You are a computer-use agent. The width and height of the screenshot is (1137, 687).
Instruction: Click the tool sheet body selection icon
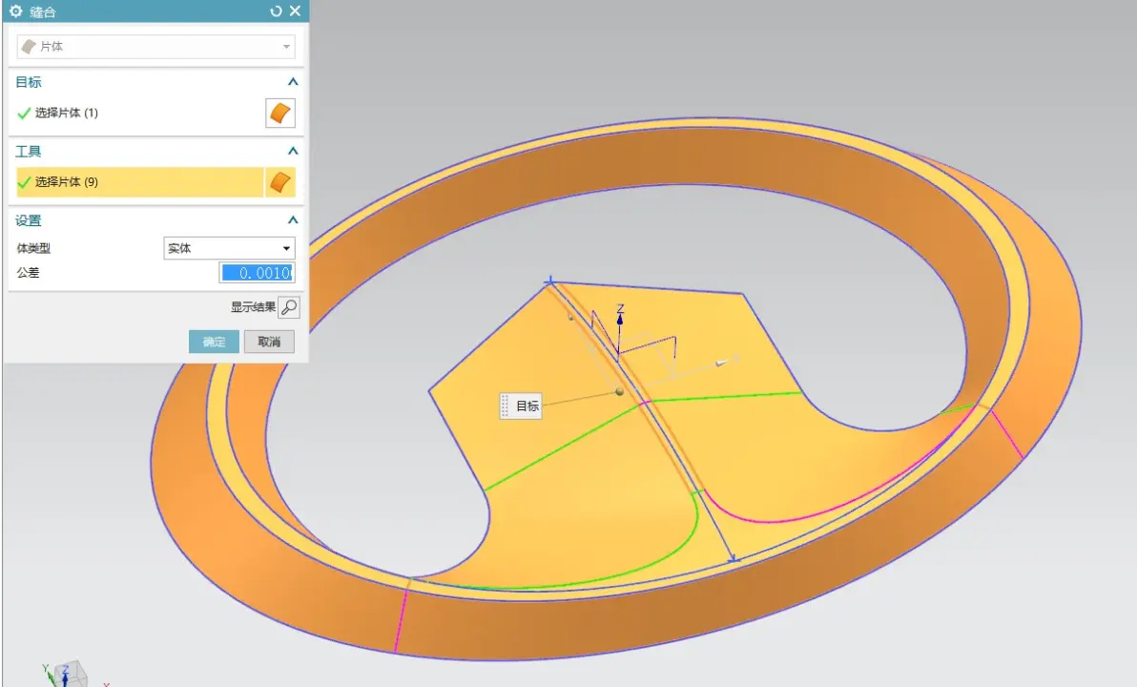(x=280, y=182)
